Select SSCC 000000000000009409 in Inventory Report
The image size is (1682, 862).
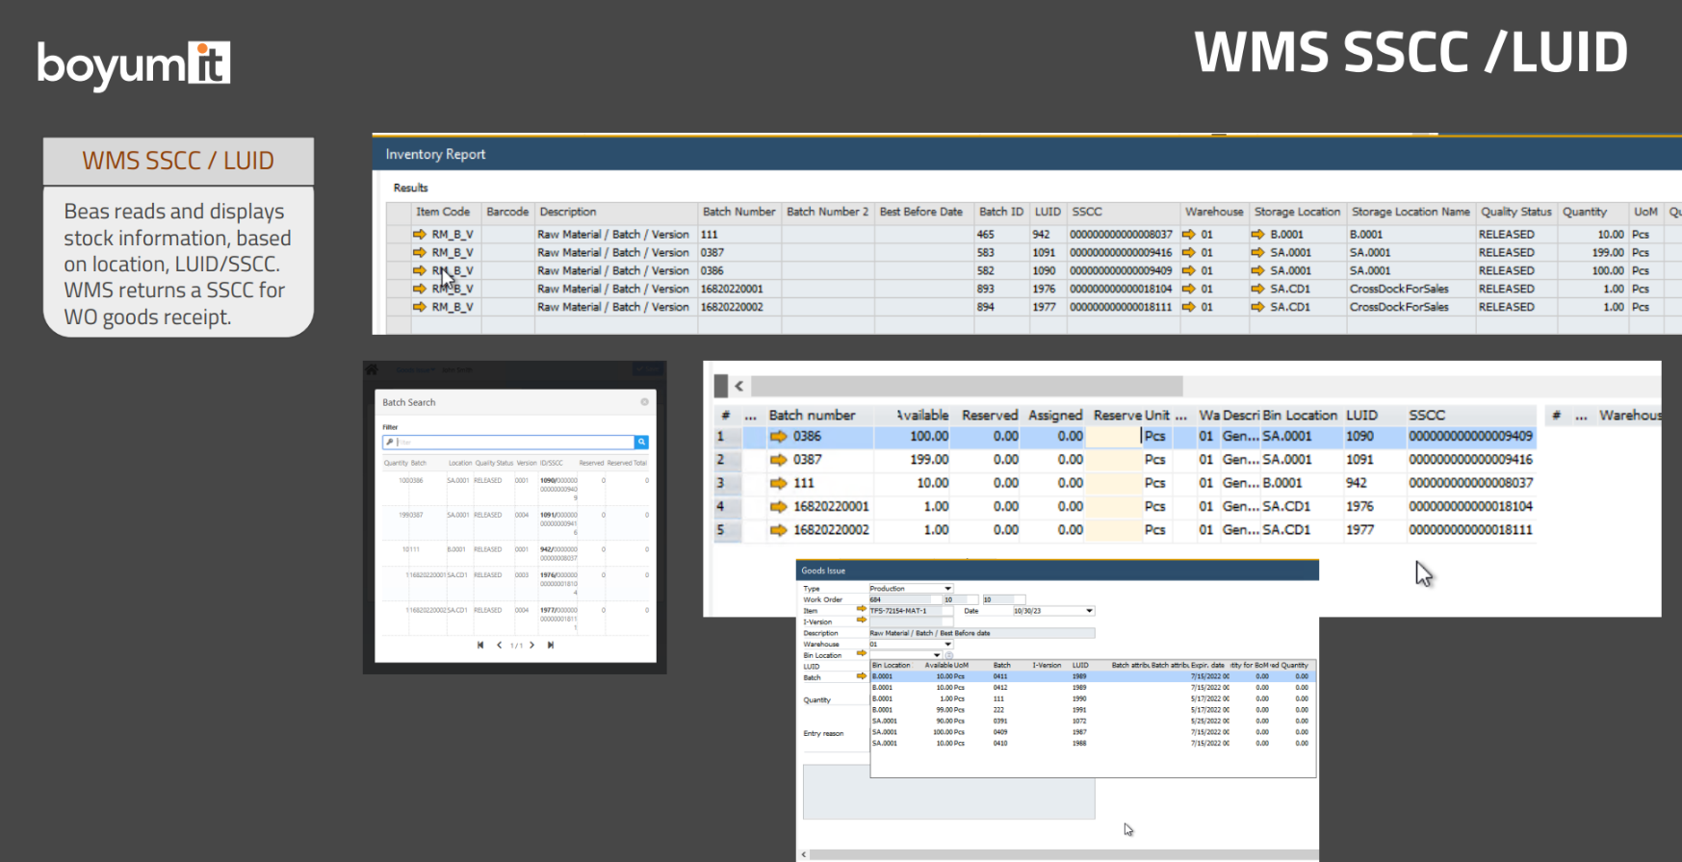tap(1121, 270)
